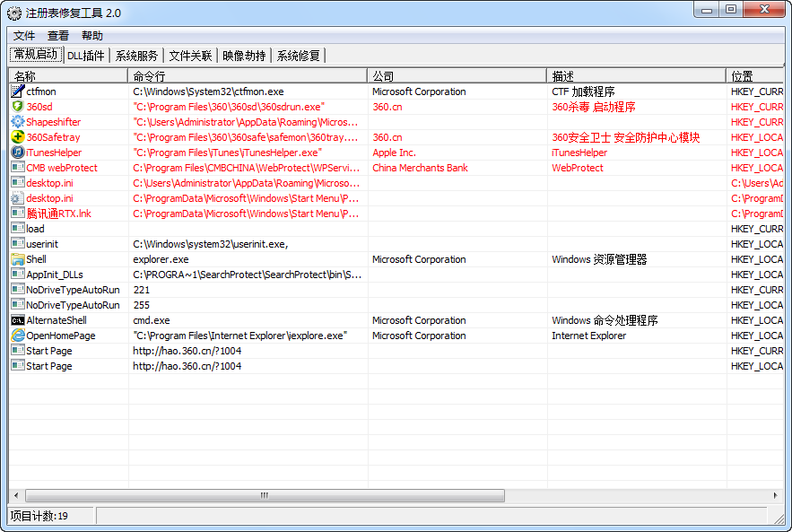This screenshot has width=792, height=532.
Task: Click the 360杀毒 启动程序 description
Action: point(594,107)
